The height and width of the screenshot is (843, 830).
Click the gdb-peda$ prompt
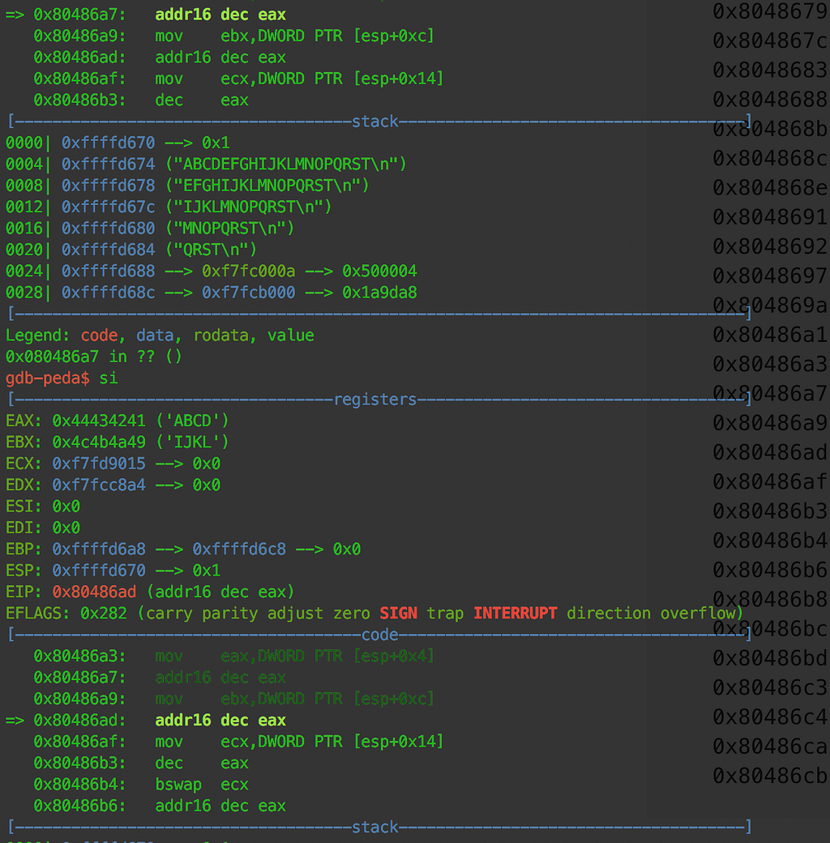pos(47,378)
